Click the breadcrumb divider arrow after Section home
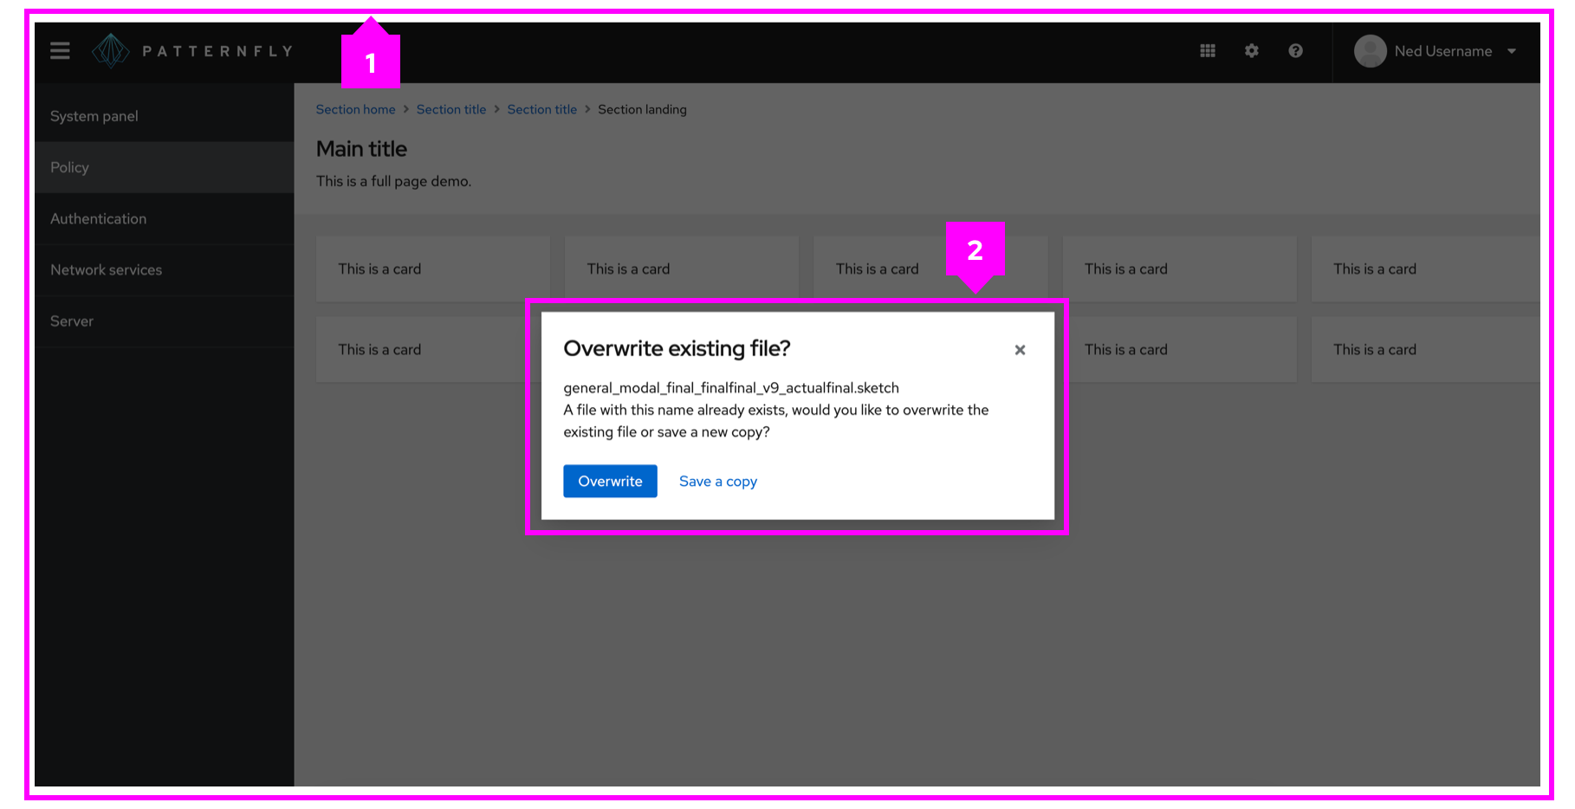The image size is (1575, 809). click(x=406, y=109)
